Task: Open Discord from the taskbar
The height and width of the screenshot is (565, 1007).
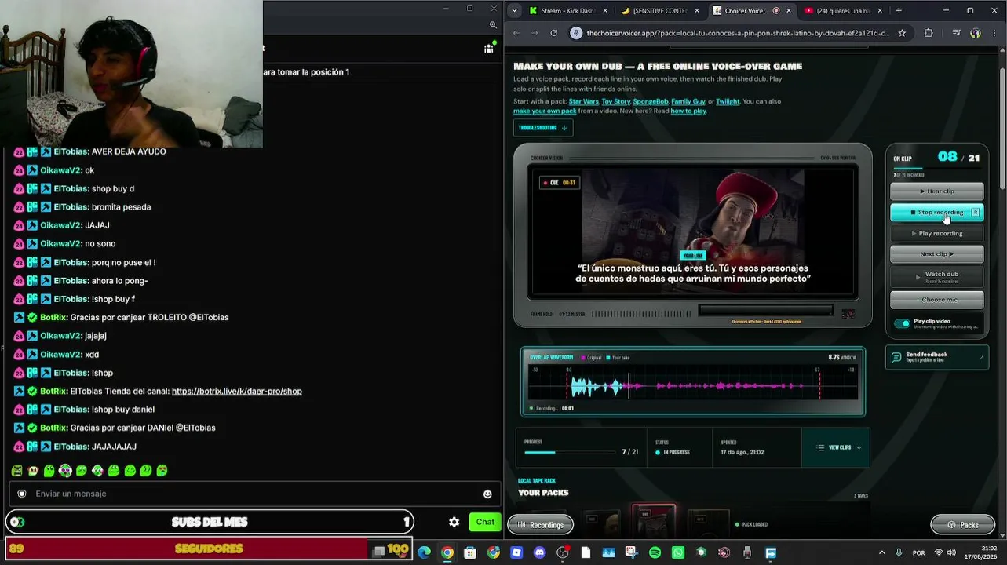Action: [539, 552]
